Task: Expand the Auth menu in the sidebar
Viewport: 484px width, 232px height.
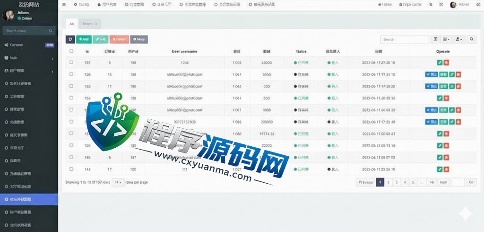Action: pos(29,58)
